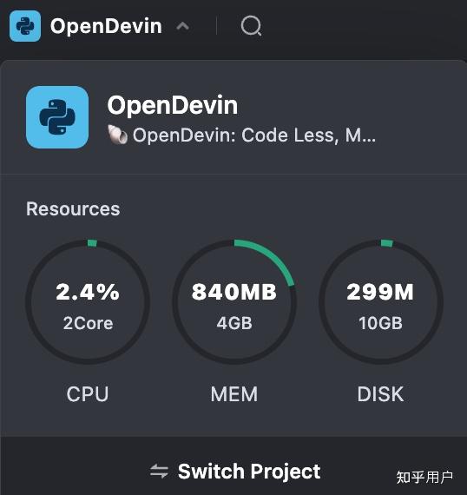
Task: Click the small Python icon in header
Action: tap(25, 26)
